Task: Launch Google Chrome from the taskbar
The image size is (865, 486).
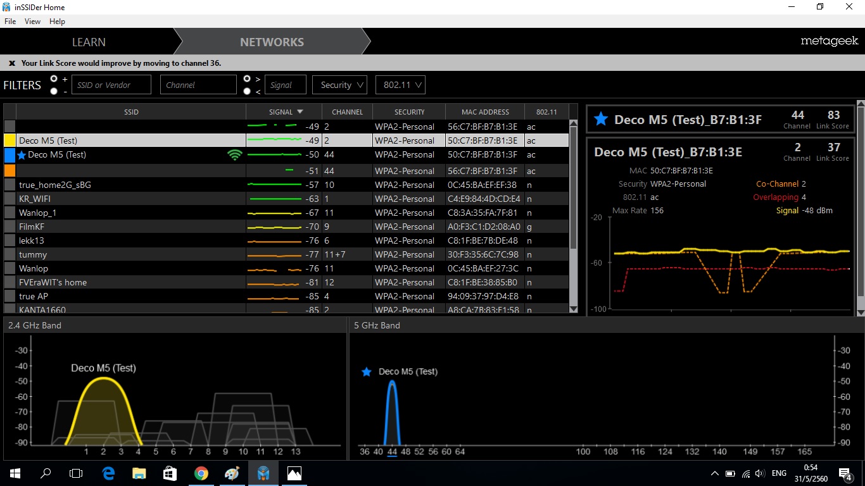Action: [201, 473]
